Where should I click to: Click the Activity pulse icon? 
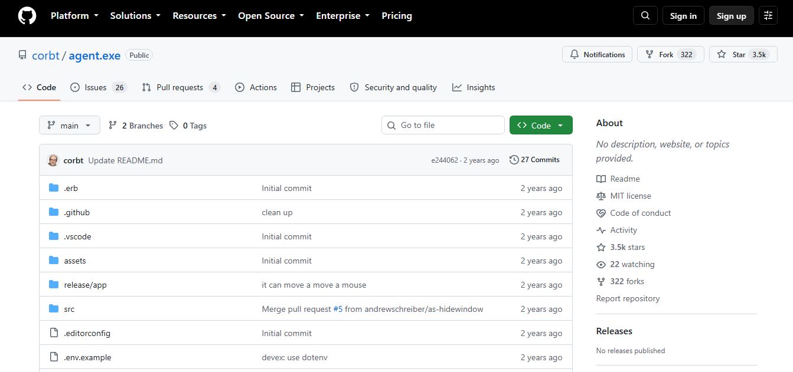click(601, 230)
